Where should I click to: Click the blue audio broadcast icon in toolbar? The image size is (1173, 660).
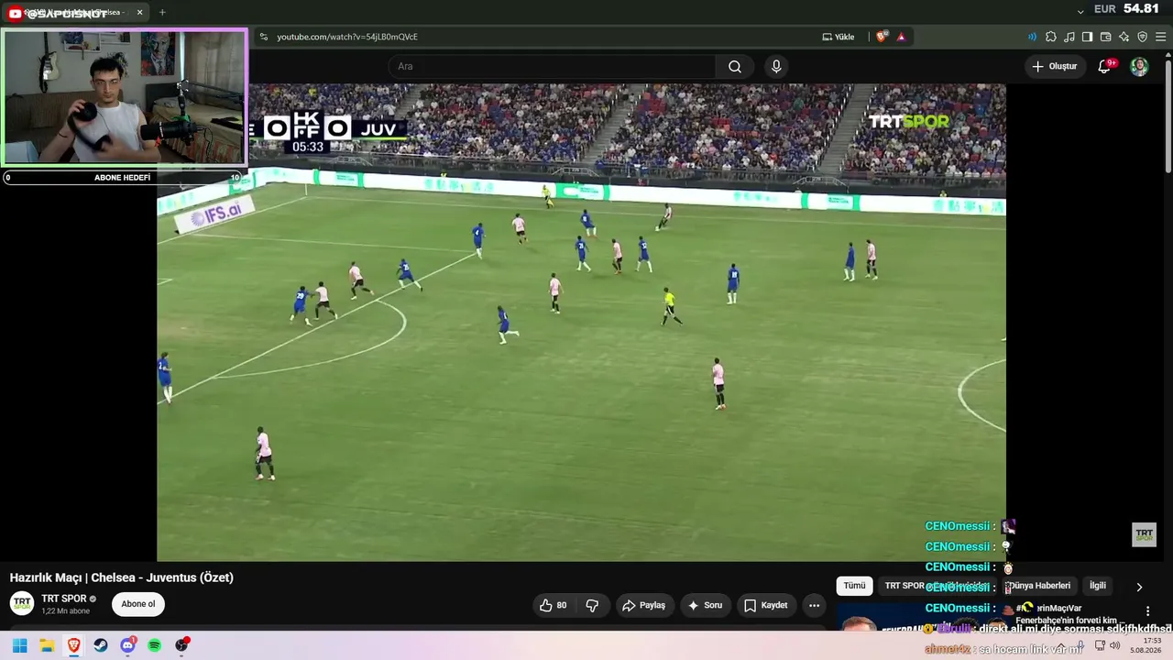[x=1033, y=37]
